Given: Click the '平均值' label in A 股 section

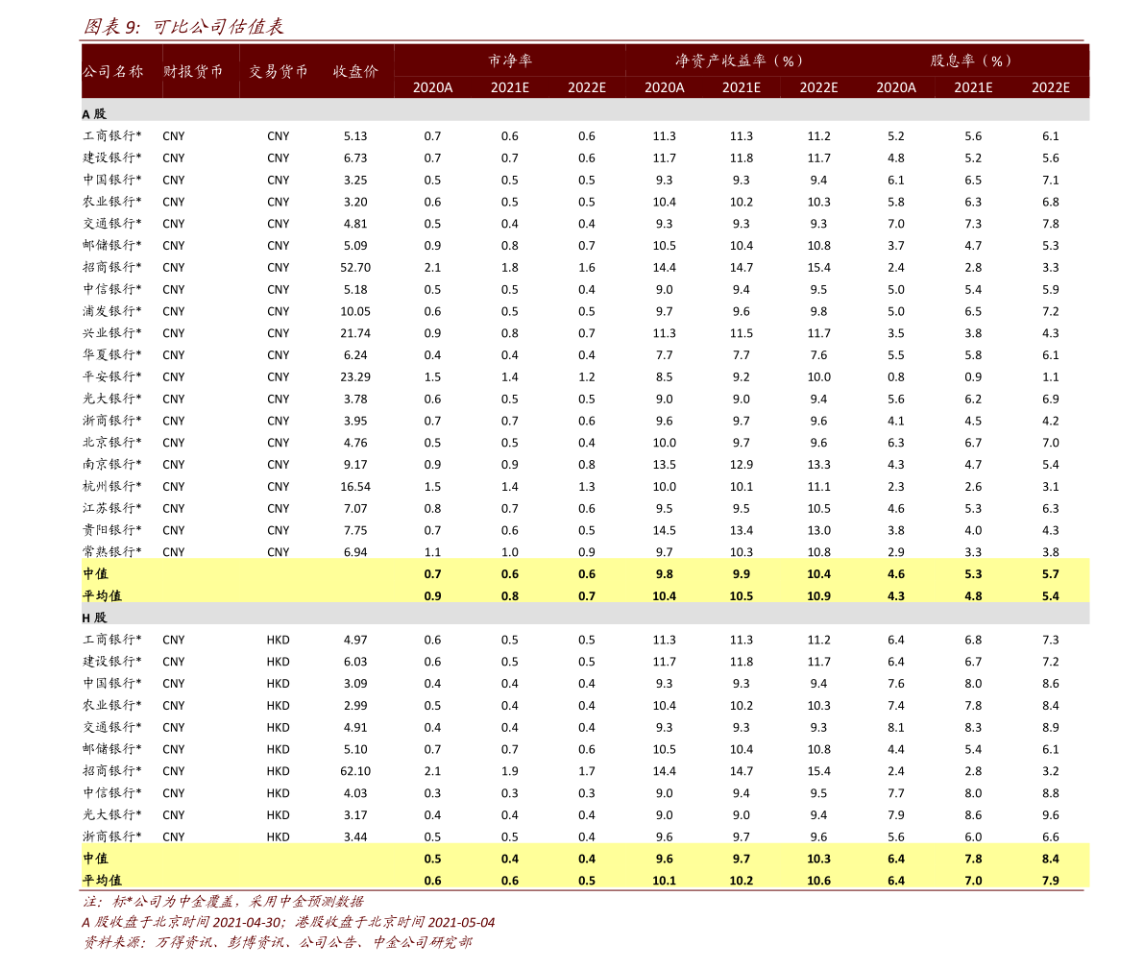Looking at the screenshot, I should click(x=102, y=595).
